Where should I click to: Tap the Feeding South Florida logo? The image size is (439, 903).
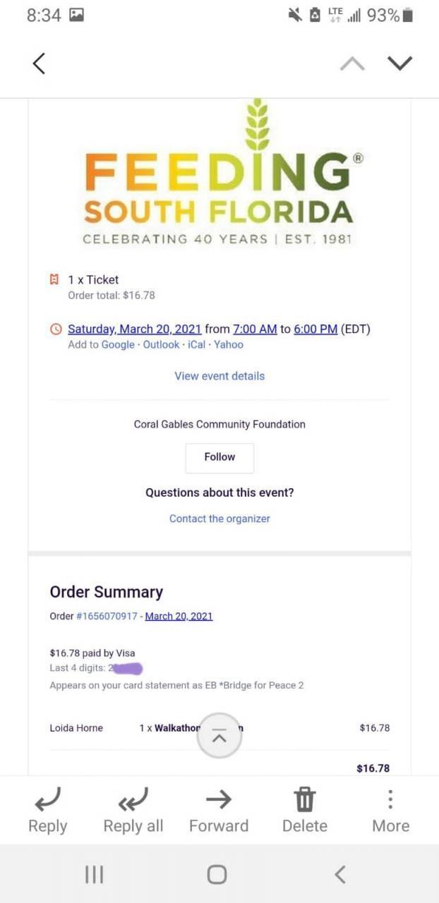[x=220, y=176]
